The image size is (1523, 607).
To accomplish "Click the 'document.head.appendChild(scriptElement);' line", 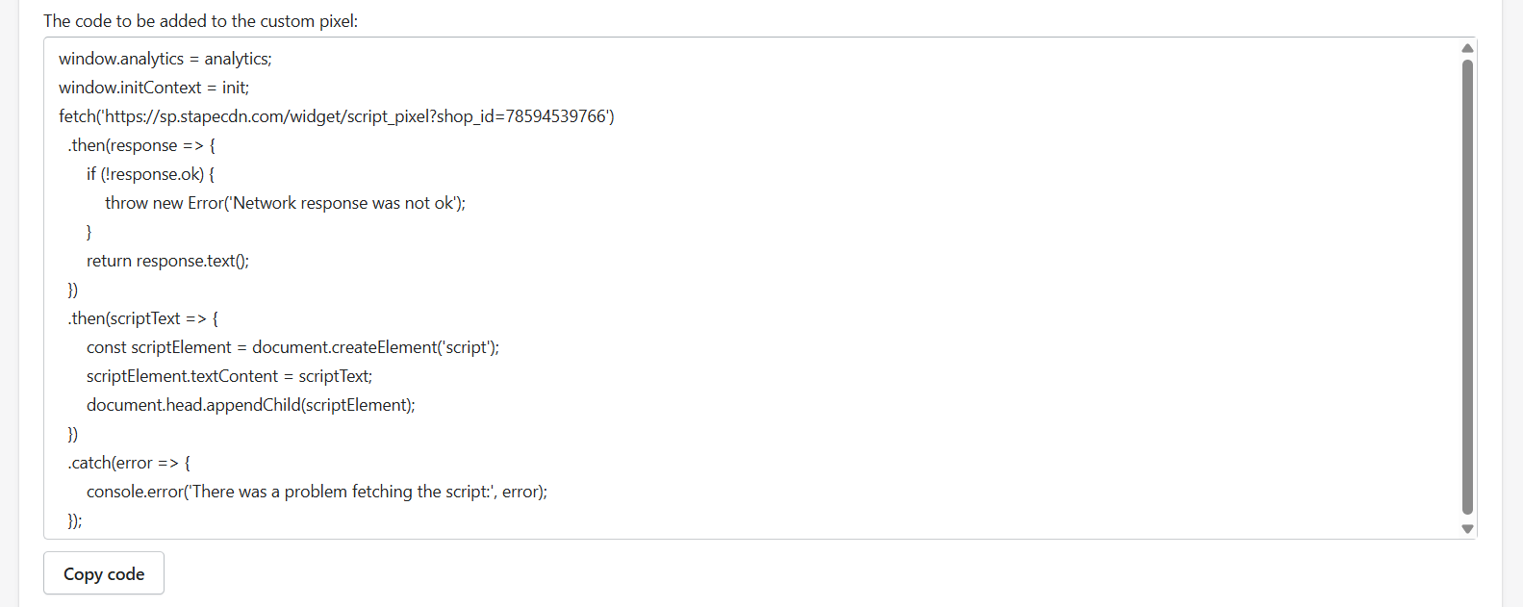I will click(x=250, y=405).
